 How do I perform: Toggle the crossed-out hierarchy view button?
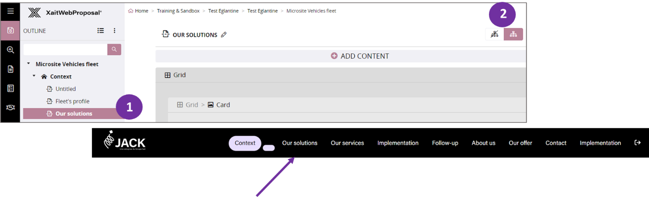point(495,34)
